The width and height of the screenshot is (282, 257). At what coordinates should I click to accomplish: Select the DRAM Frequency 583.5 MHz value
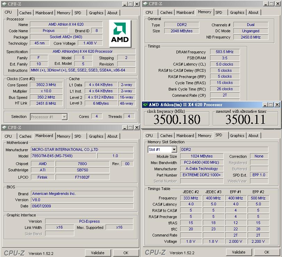pos(224,52)
